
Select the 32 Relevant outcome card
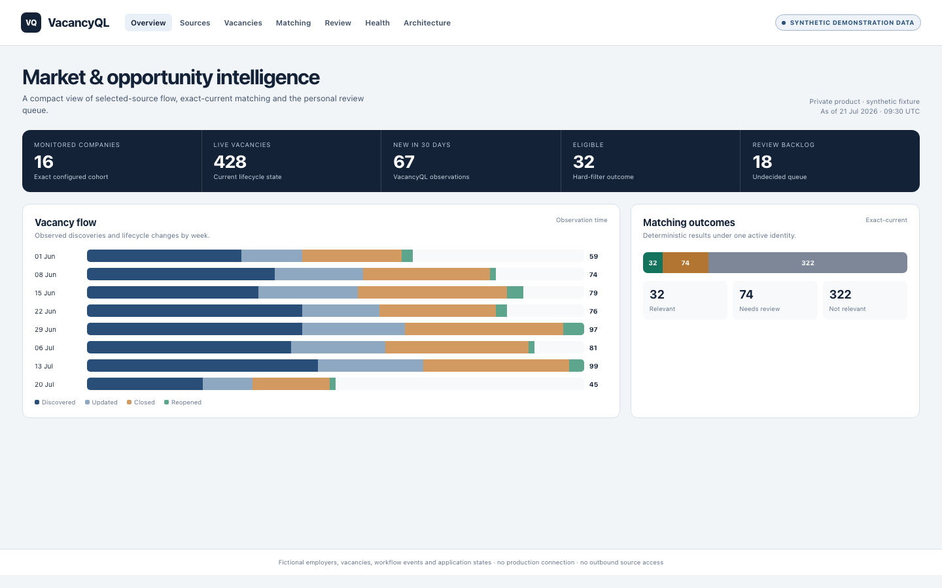click(685, 301)
